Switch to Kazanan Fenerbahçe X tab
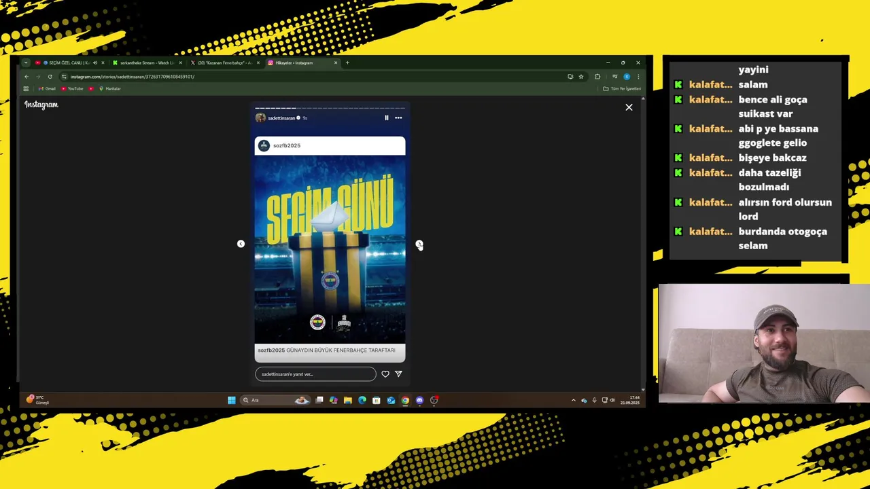Viewport: 870px width, 489px height. (224, 62)
